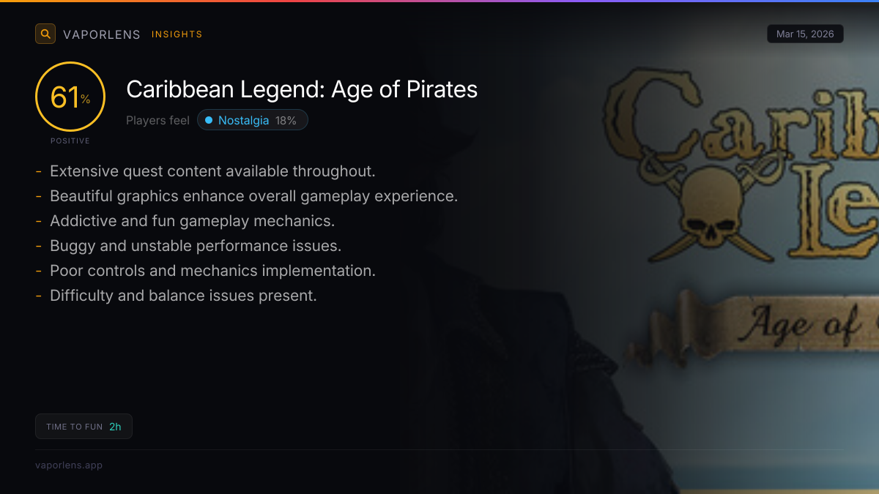The width and height of the screenshot is (879, 494).
Task: Click the VaporLens magnifier logo icon
Action: pos(45,34)
